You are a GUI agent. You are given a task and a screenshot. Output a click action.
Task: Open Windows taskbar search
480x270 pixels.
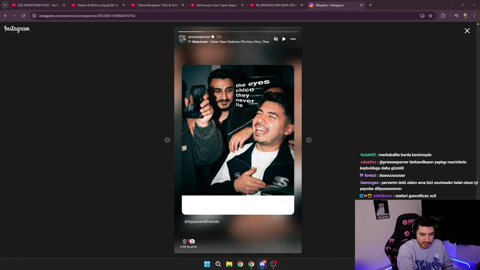click(218, 264)
